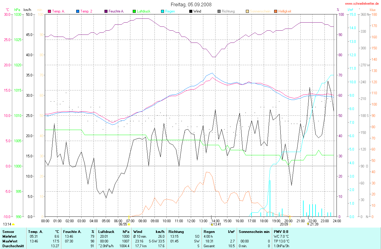Click the hPa axis unit label at top
This screenshot has width=381, height=249.
tap(17, 10)
